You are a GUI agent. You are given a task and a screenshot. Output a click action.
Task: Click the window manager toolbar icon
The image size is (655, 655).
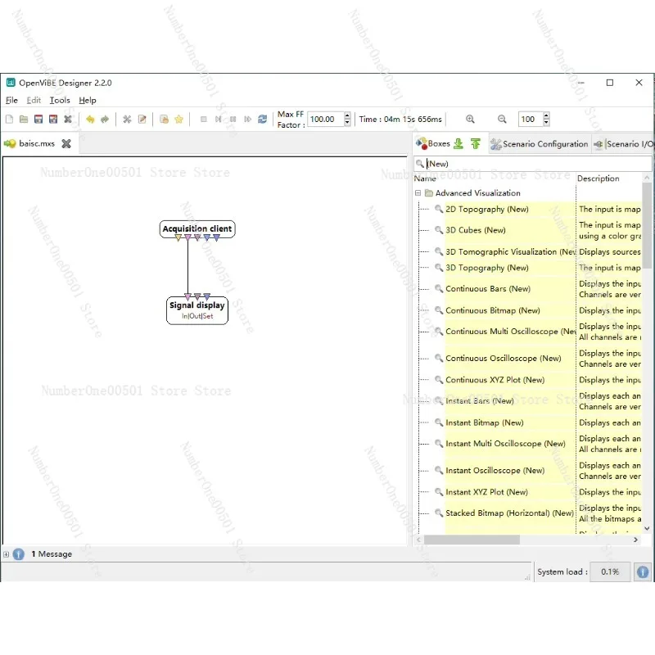point(165,119)
